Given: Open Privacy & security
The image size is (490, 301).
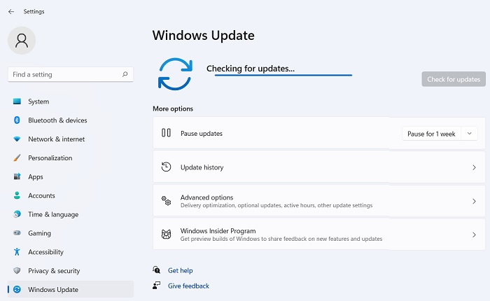Looking at the screenshot, I should click(71, 270).
